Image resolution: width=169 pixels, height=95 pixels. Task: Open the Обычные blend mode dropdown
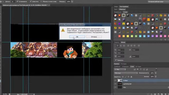[126, 73]
